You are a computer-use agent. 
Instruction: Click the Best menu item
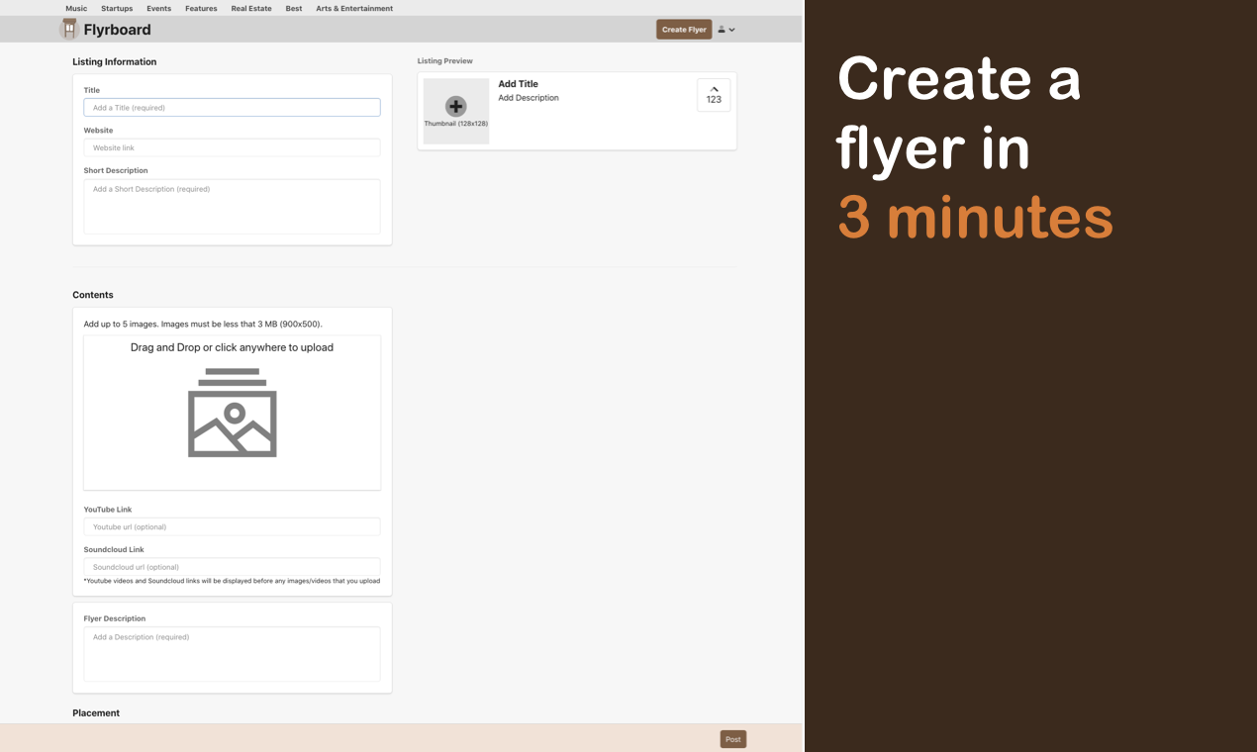coord(293,8)
